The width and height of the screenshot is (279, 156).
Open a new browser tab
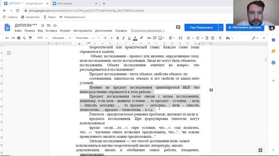[x=104, y=3]
